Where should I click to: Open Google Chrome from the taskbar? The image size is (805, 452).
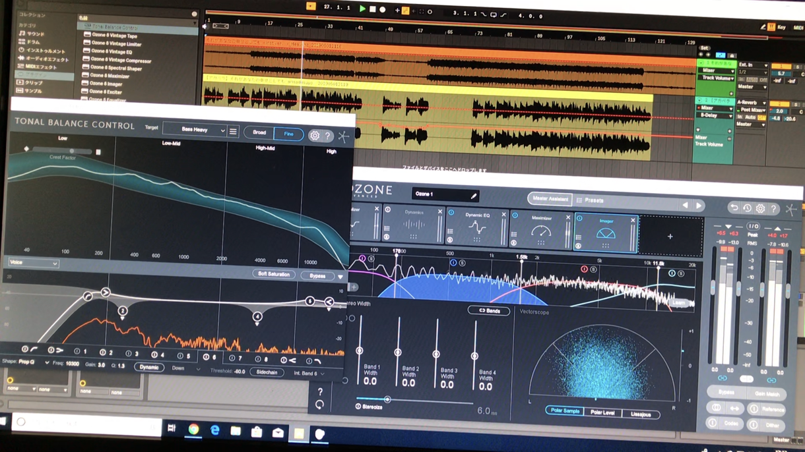pyautogui.click(x=193, y=430)
